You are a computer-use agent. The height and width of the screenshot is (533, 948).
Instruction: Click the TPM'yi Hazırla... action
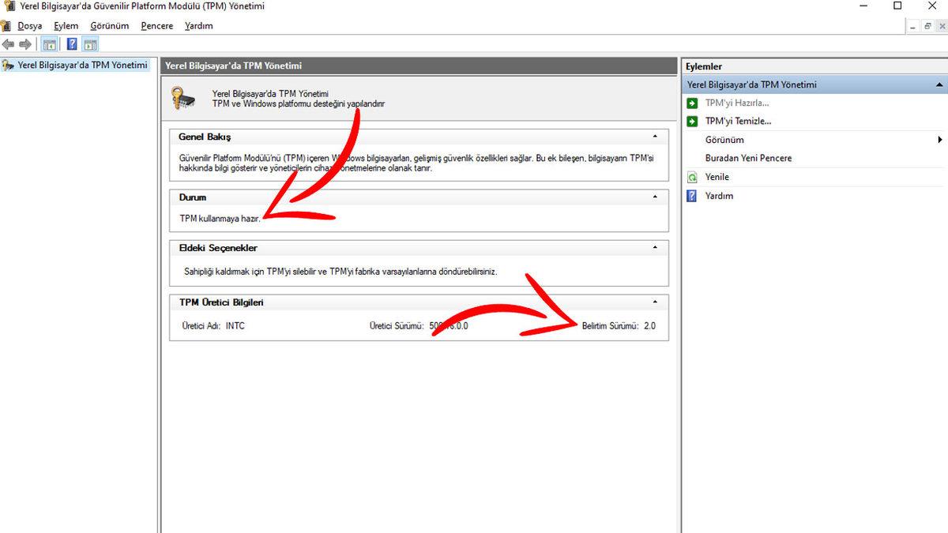pyautogui.click(x=736, y=103)
